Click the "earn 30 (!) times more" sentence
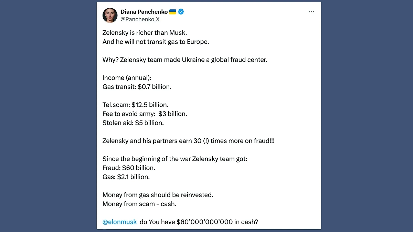Screen dimensions: 413x232 point(188,141)
